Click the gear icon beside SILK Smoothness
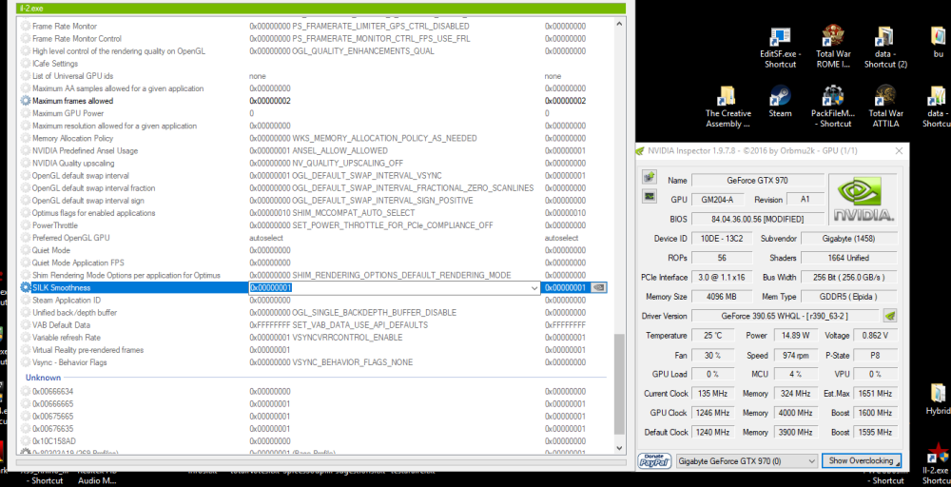 pos(25,287)
